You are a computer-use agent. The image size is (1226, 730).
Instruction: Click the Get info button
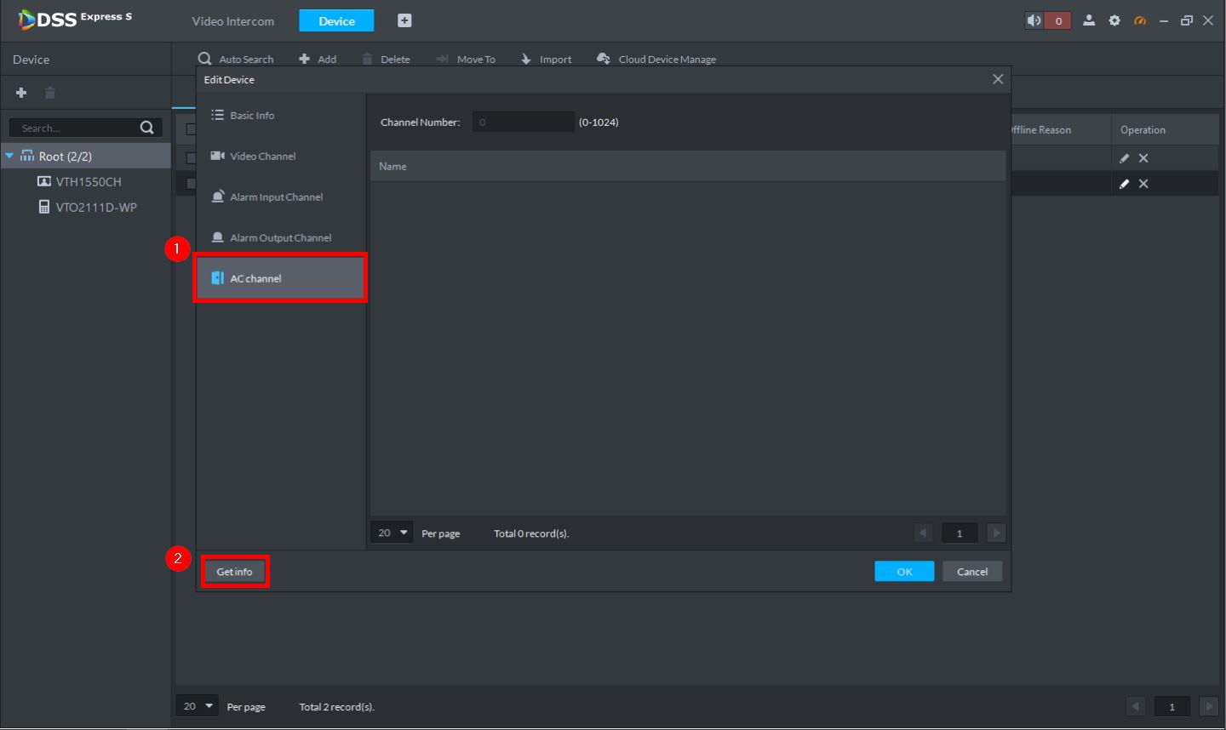[x=234, y=572]
